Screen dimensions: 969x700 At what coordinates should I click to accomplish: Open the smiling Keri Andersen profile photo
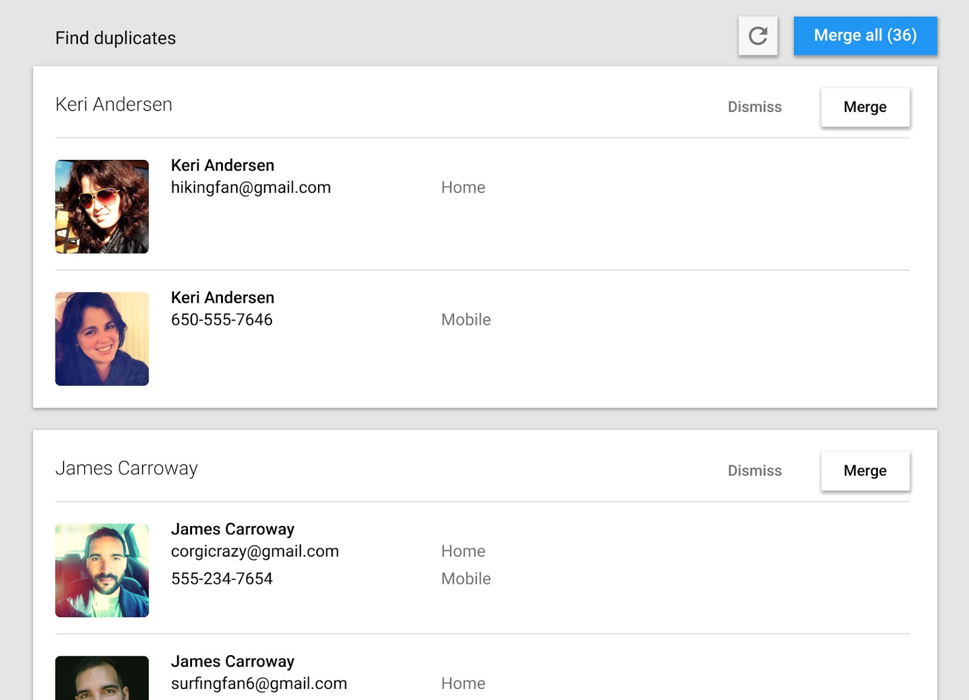click(x=101, y=338)
